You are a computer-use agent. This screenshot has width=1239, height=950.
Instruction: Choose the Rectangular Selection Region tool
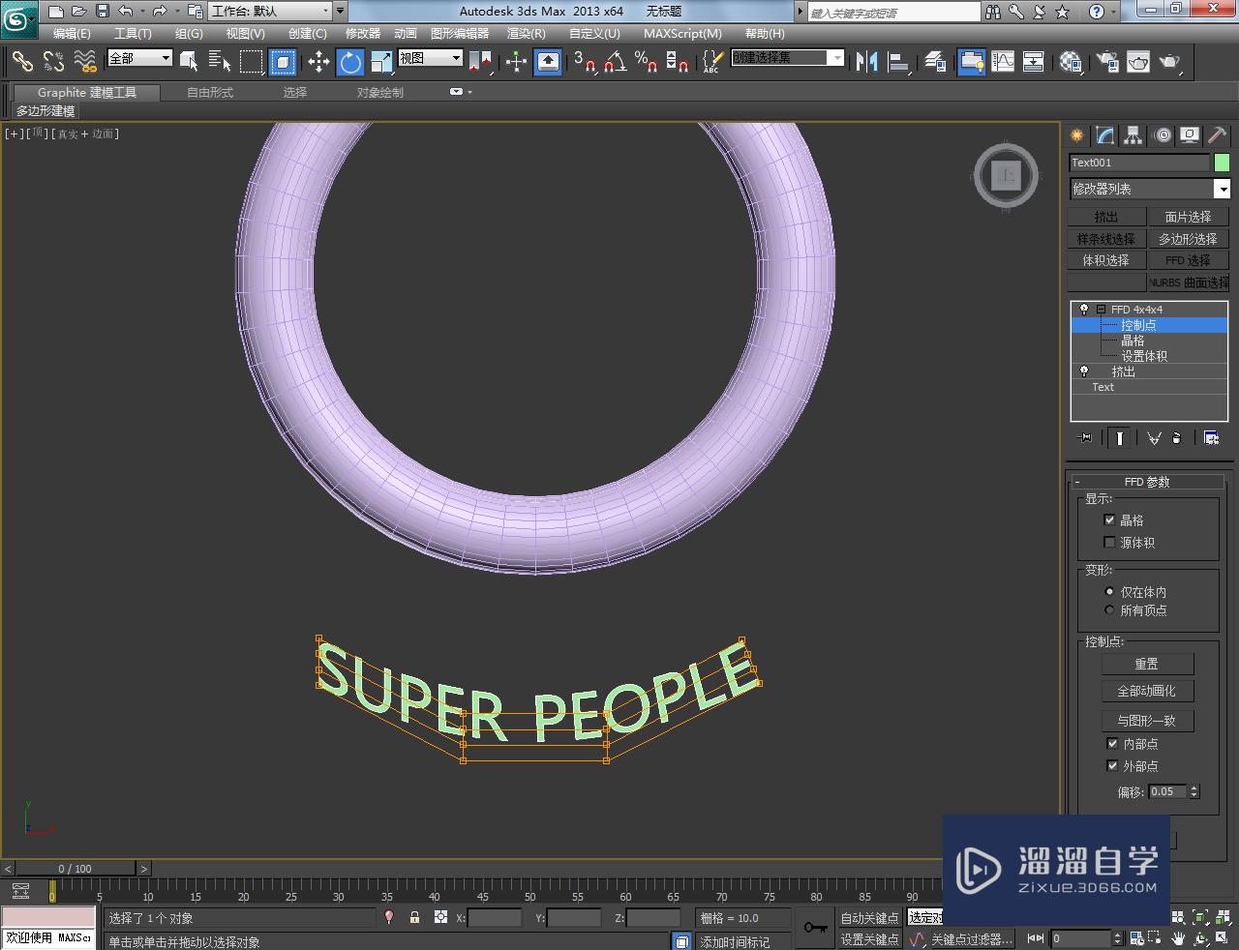coord(252,62)
